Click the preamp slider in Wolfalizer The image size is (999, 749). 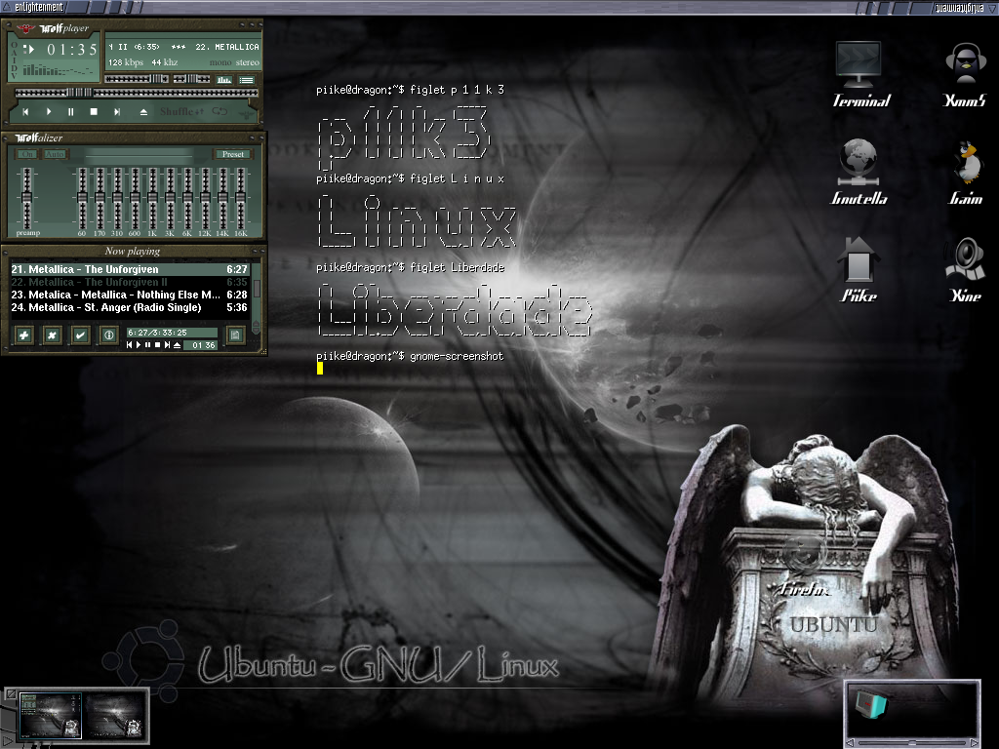(26, 197)
